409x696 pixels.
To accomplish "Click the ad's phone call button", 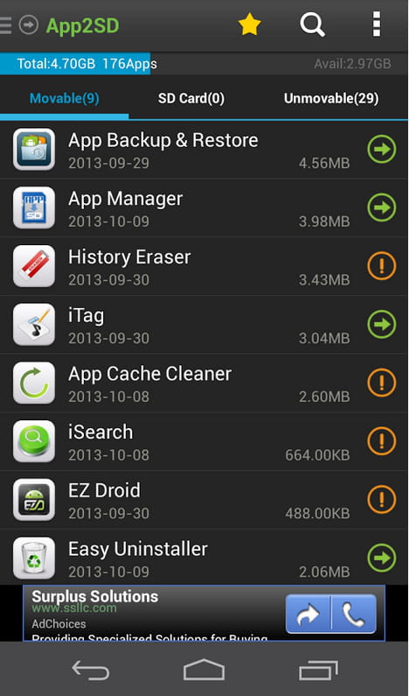I will coord(354,614).
